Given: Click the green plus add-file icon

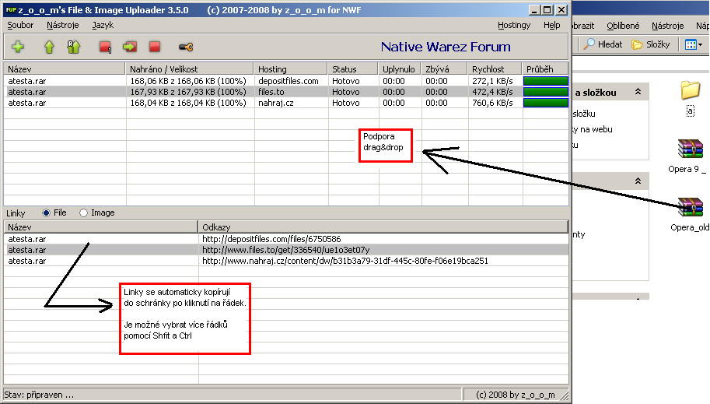Looking at the screenshot, I should point(18,47).
